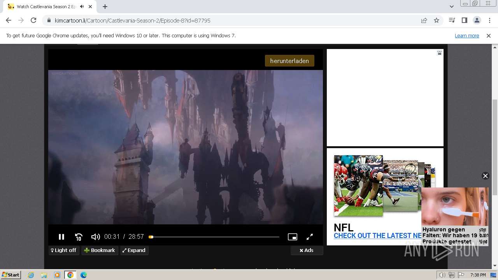The height and width of the screenshot is (280, 498).
Task: Open tab search dropdown
Action: click(451, 7)
